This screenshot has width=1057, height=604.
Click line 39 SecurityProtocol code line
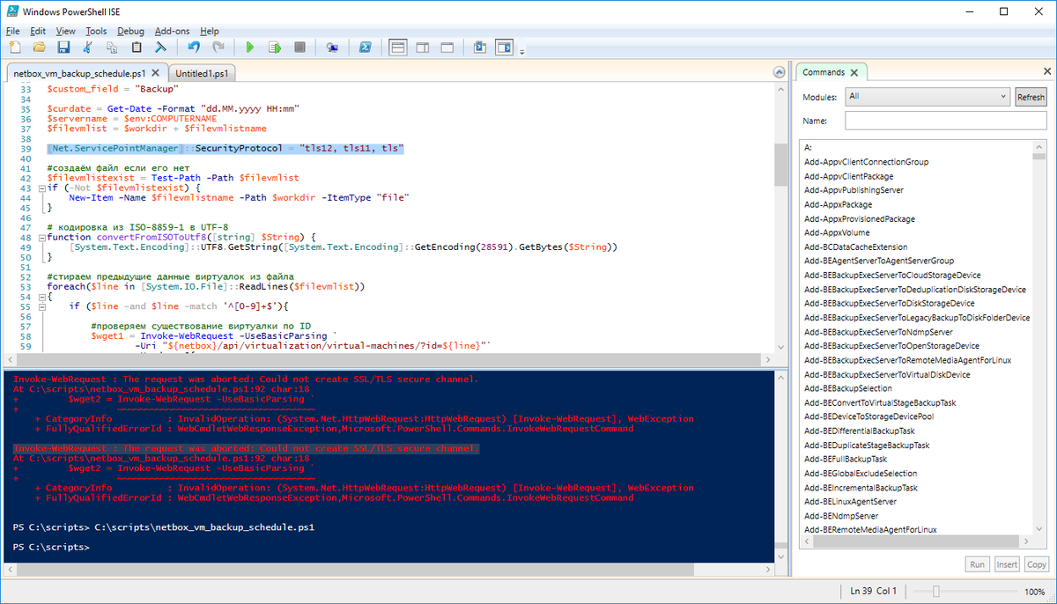coord(225,150)
